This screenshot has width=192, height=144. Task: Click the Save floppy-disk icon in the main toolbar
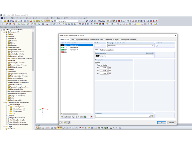click(13, 21)
